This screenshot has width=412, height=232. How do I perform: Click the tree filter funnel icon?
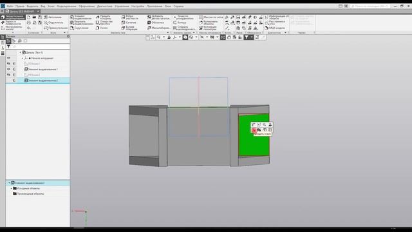click(x=8, y=46)
